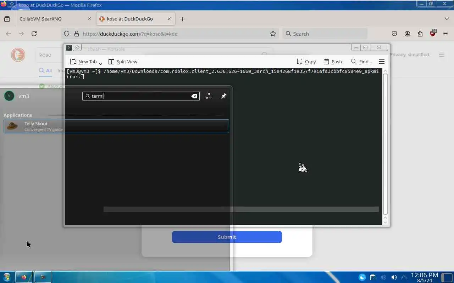Click the uBlock Origin extension icon

pos(433,34)
